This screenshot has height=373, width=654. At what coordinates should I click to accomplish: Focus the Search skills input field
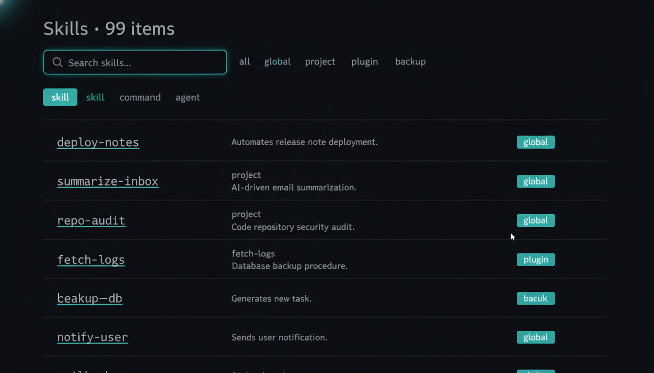[135, 62]
